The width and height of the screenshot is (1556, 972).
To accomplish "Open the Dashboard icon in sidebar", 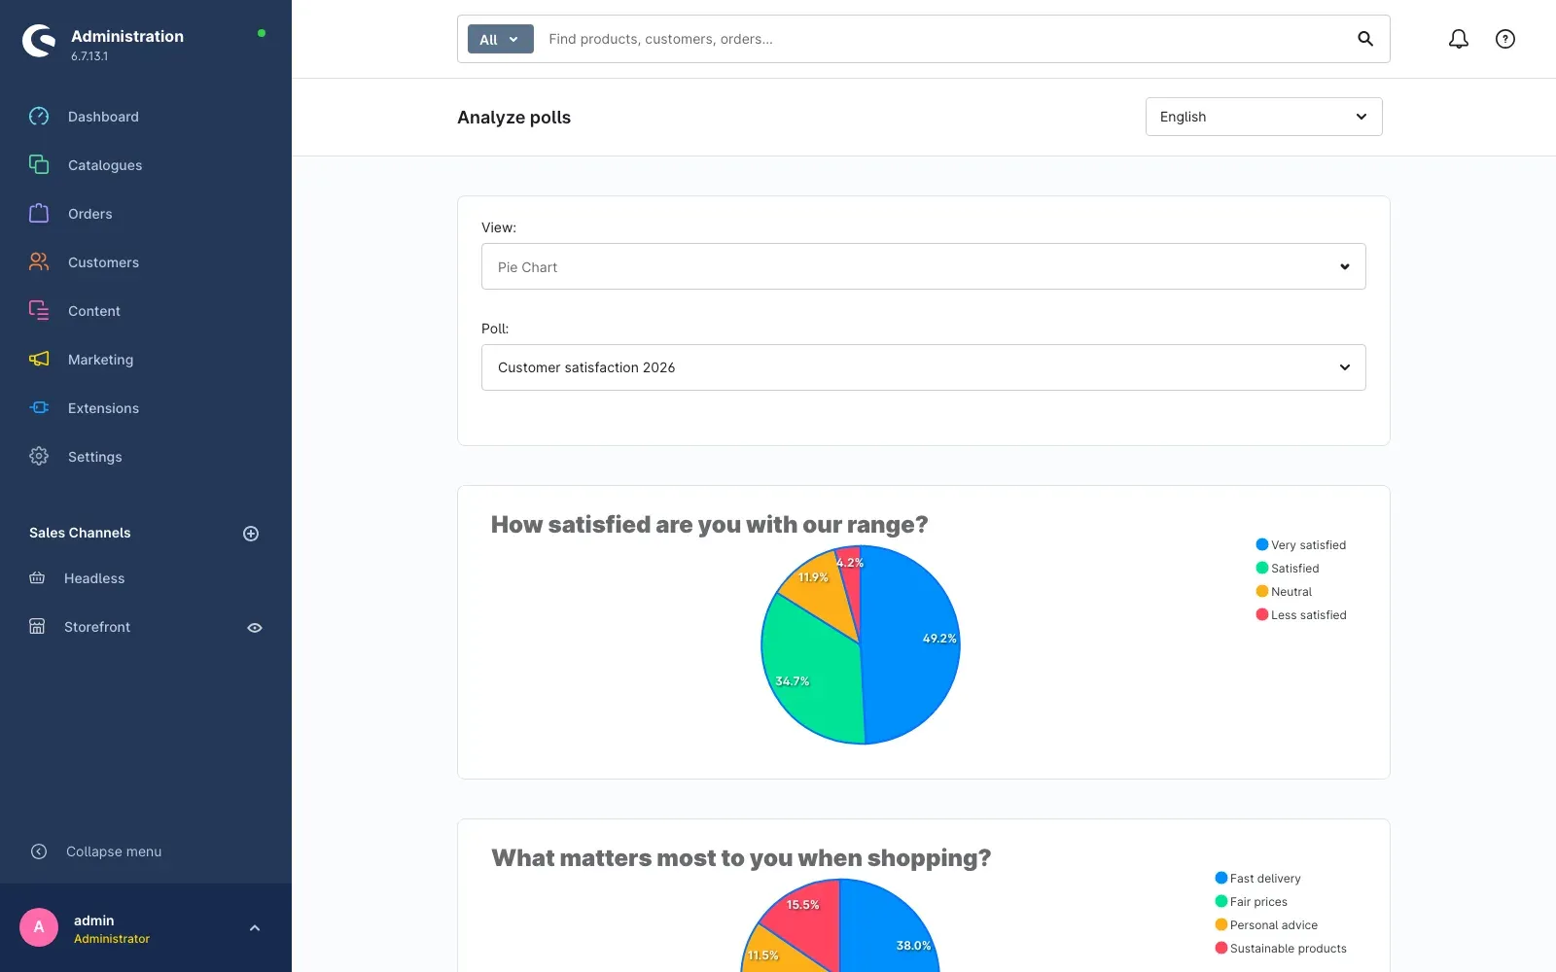I will pyautogui.click(x=39, y=117).
